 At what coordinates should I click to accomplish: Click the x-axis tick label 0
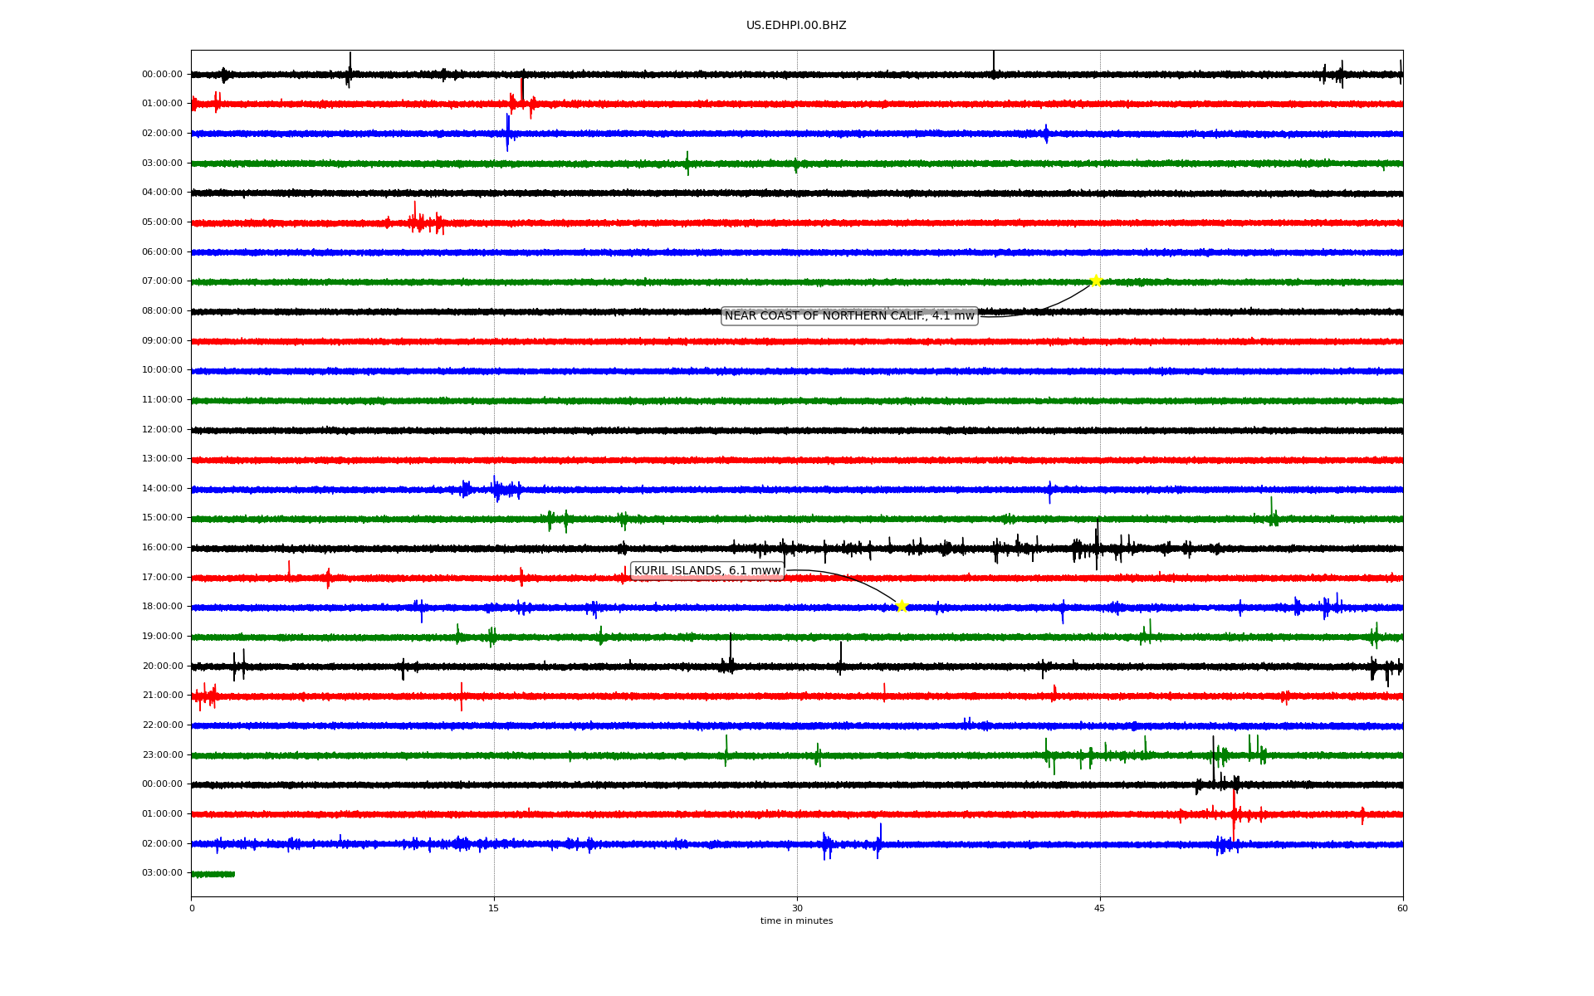pos(192,908)
